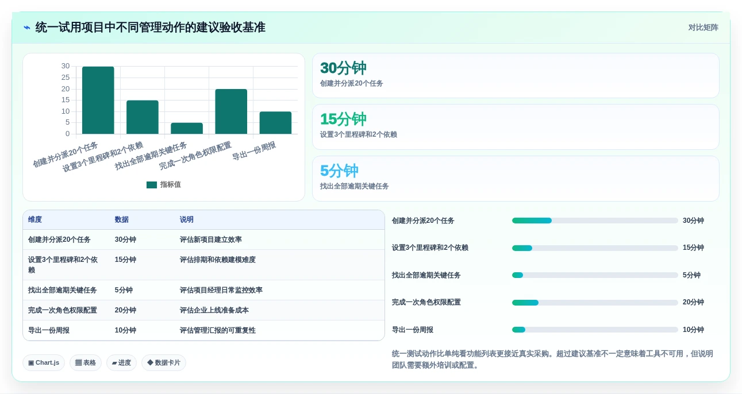Click the Chart.js tag
This screenshot has height=394, width=742.
pyautogui.click(x=44, y=363)
